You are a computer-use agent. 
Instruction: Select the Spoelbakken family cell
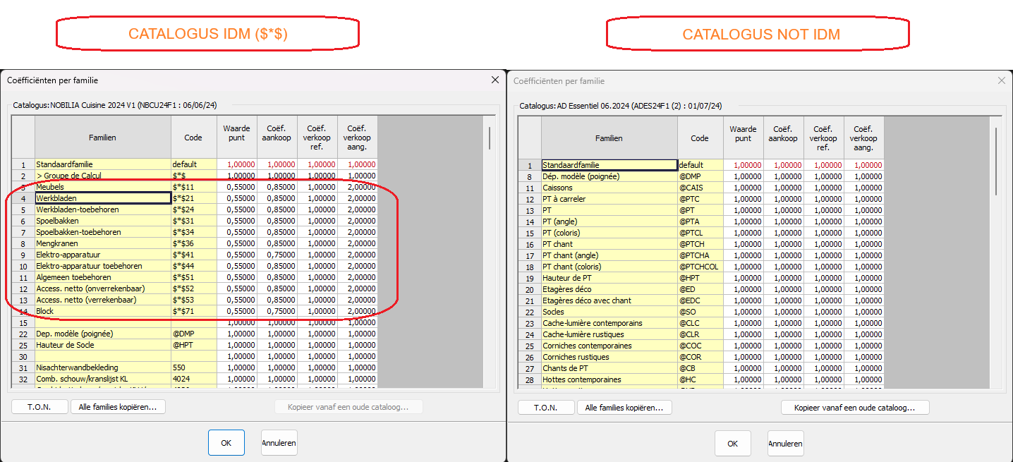coord(103,221)
